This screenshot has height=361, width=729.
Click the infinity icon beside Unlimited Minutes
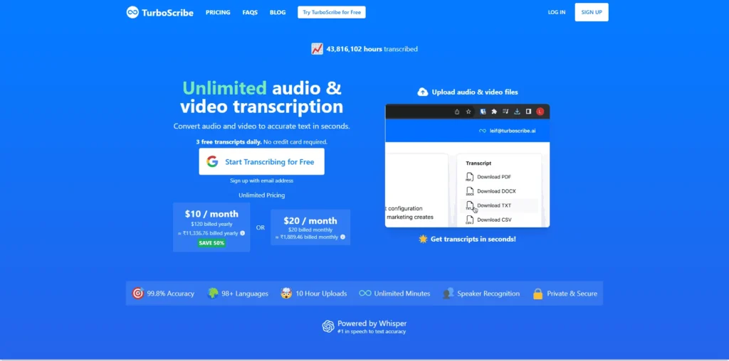click(x=365, y=293)
